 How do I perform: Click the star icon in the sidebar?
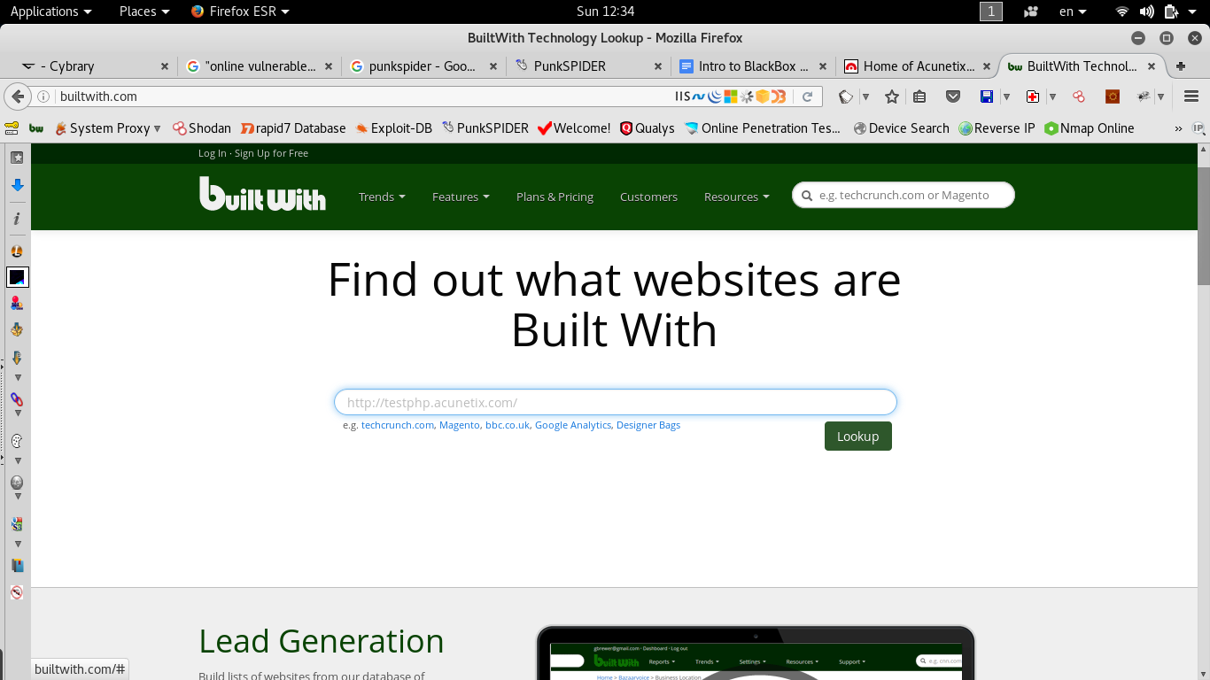[17, 158]
